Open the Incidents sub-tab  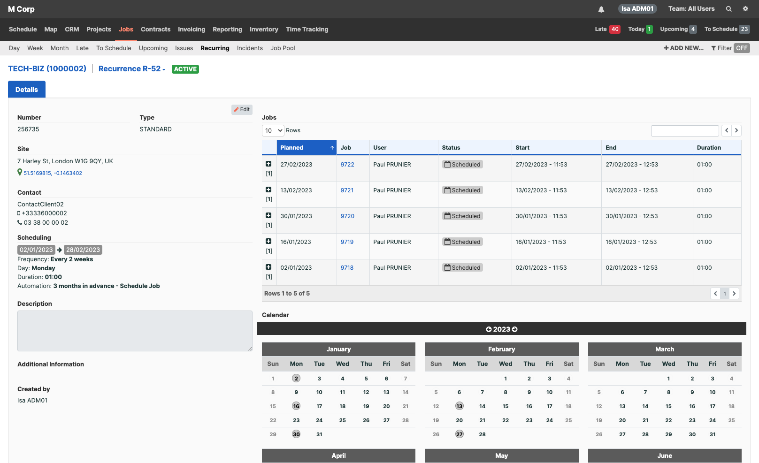(250, 48)
